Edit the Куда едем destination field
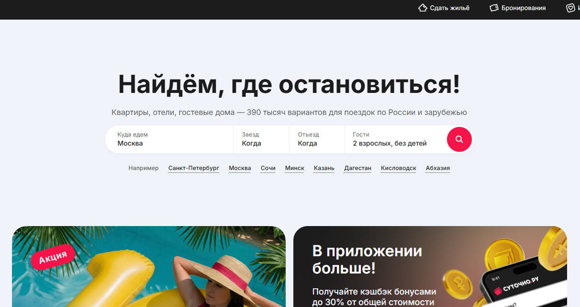Screen dimensions: 580x307 [x=169, y=139]
